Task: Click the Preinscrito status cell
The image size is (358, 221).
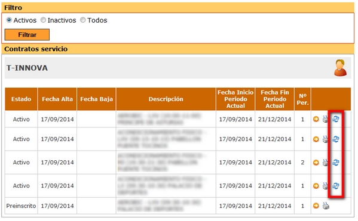Action: 22,206
